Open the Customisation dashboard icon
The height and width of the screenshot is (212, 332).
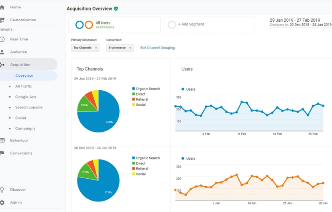click(2, 20)
